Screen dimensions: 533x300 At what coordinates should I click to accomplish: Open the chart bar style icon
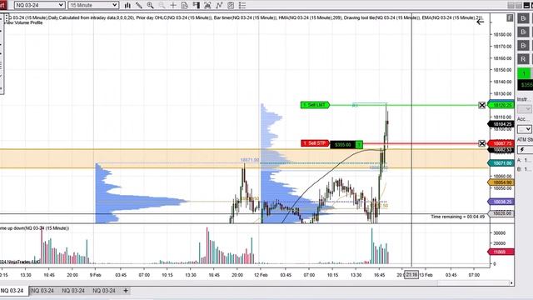pos(127,5)
